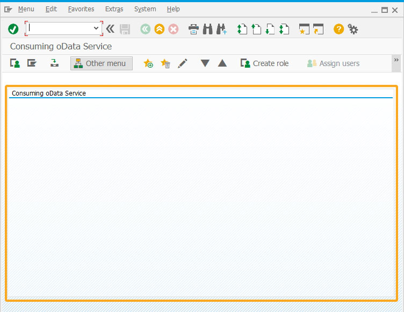Open the Favorites menu
404x312 pixels.
pos(81,9)
